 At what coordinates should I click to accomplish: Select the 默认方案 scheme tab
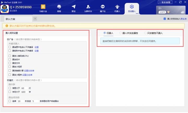tap(18, 19)
